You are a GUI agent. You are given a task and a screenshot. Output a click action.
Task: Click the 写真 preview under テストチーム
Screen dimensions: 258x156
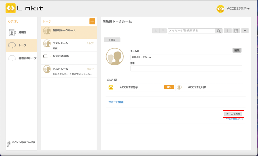coord(55,49)
